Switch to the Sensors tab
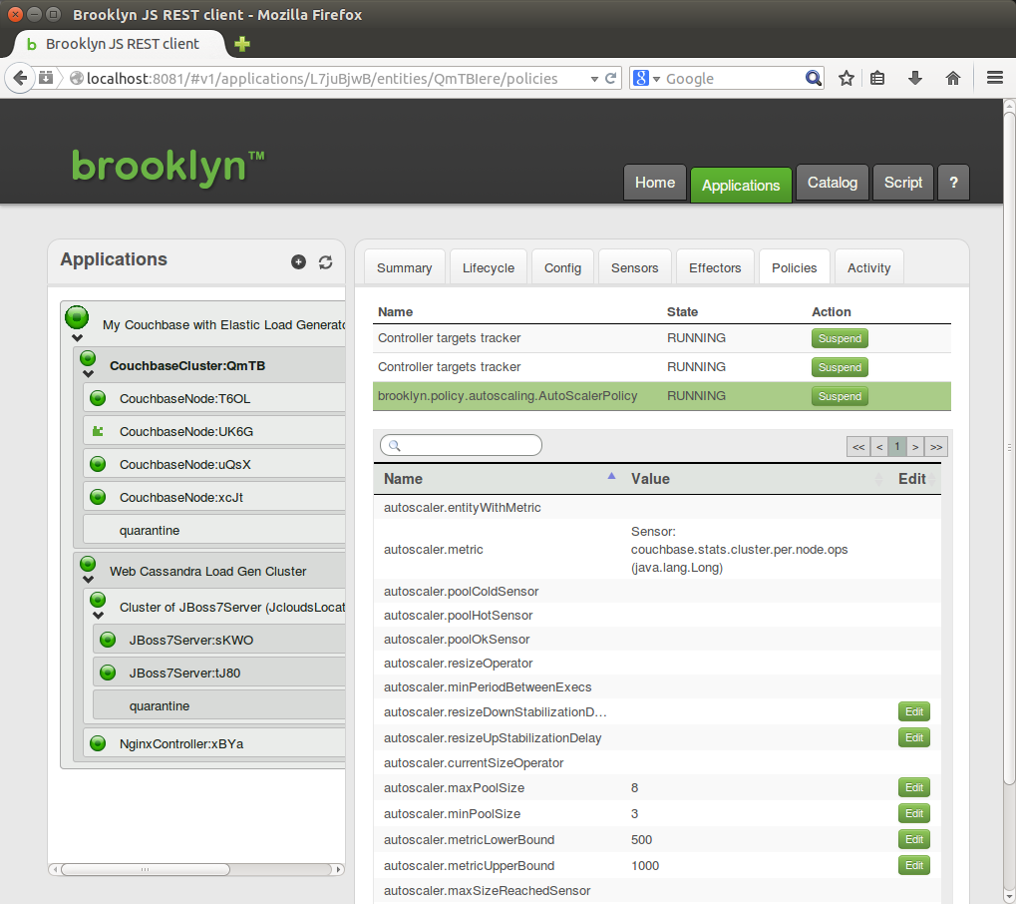This screenshot has height=904, width=1016. pyautogui.click(x=634, y=267)
